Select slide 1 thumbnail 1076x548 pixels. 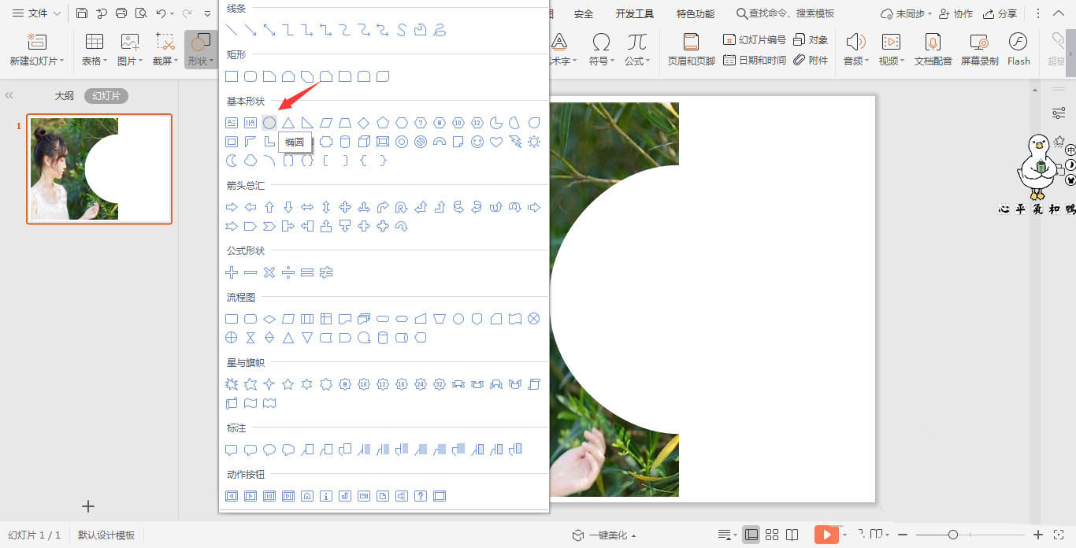[x=99, y=168]
